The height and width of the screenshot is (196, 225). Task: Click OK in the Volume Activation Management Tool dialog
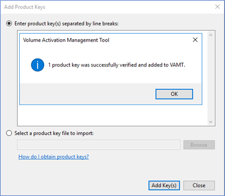tap(174, 94)
